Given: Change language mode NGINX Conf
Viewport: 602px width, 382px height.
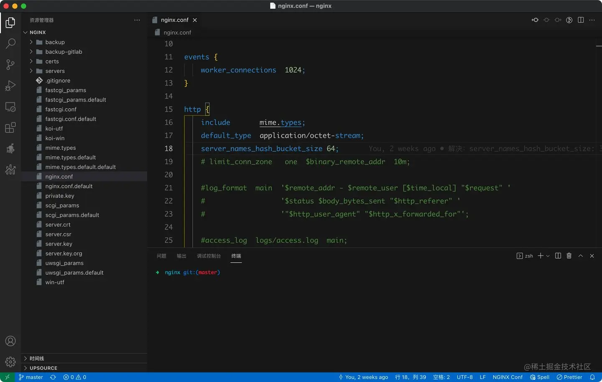Looking at the screenshot, I should [508, 377].
